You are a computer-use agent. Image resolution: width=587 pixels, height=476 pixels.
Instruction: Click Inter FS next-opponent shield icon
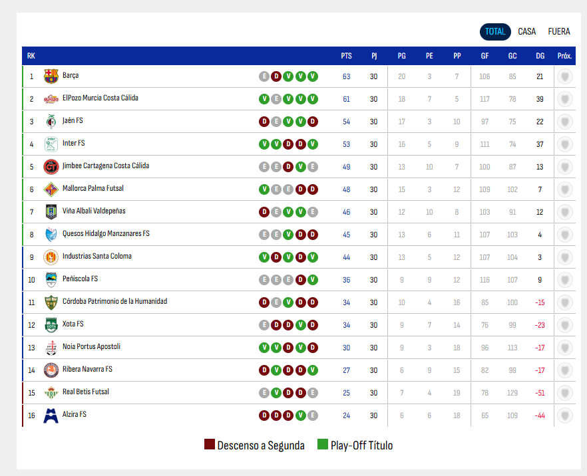point(565,144)
